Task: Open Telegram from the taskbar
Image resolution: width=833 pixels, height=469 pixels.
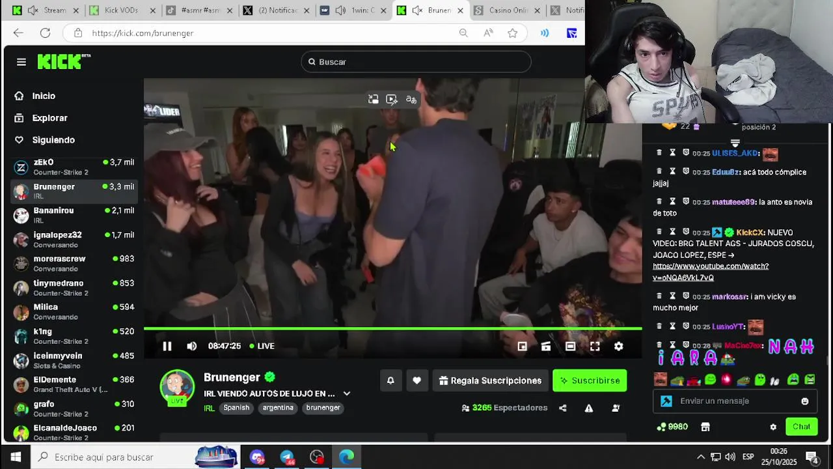Action: click(x=287, y=457)
